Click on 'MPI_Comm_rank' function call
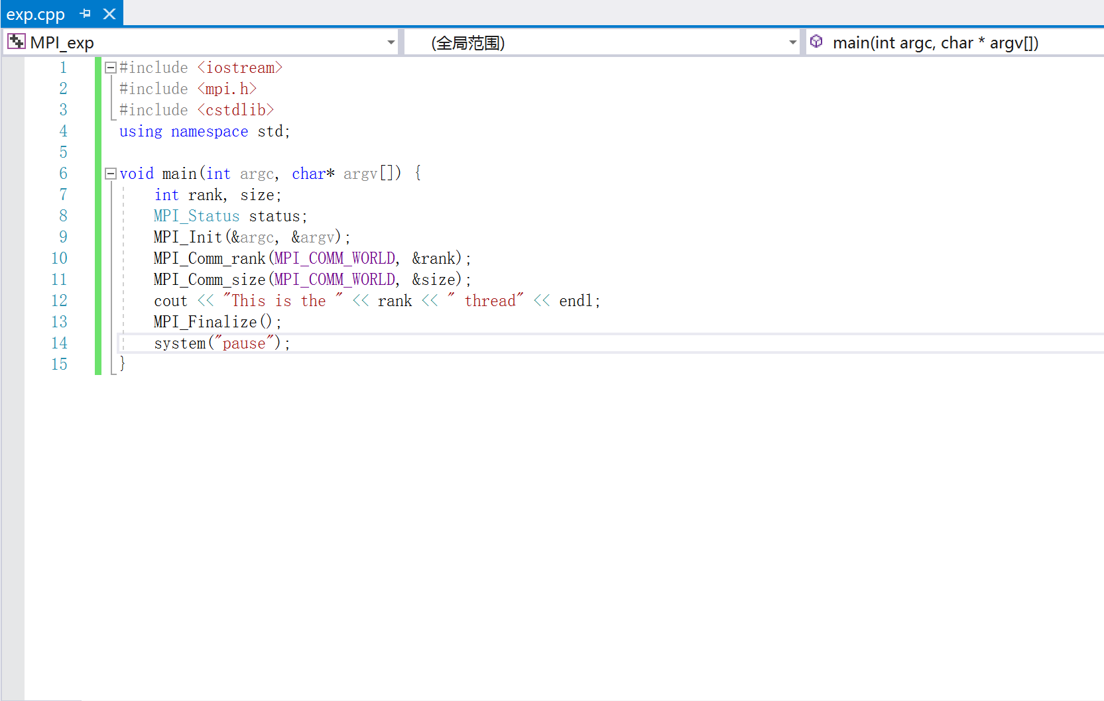Image resolution: width=1104 pixels, height=701 pixels. [210, 258]
